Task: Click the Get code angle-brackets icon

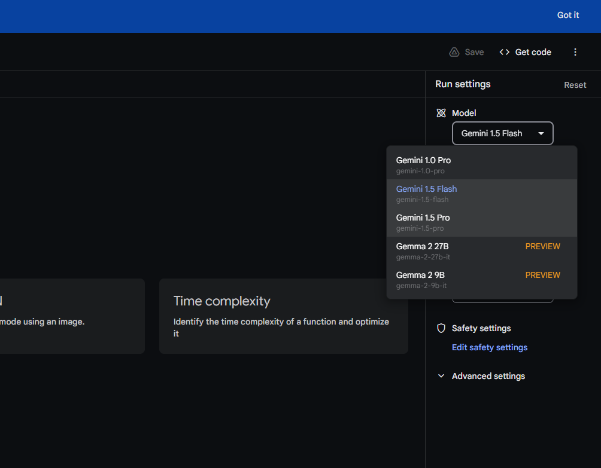Action: pos(505,52)
